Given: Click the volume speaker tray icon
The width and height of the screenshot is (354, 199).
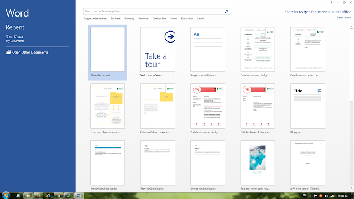Looking at the screenshot, I should point(326,196).
